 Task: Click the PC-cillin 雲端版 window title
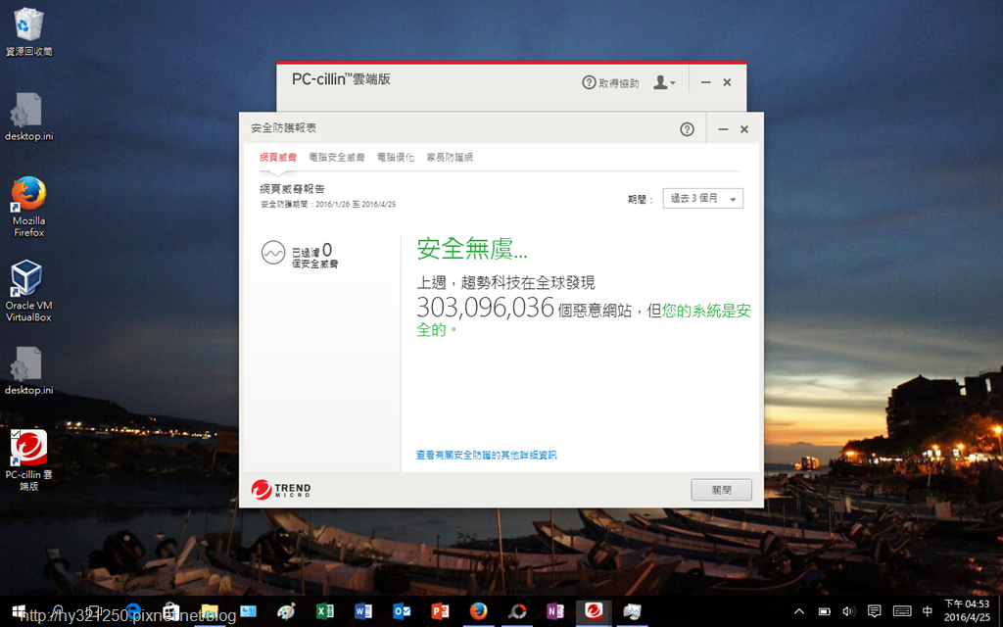[341, 79]
